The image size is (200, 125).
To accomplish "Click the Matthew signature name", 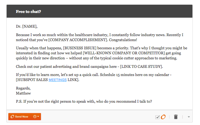I will (x=23, y=93).
